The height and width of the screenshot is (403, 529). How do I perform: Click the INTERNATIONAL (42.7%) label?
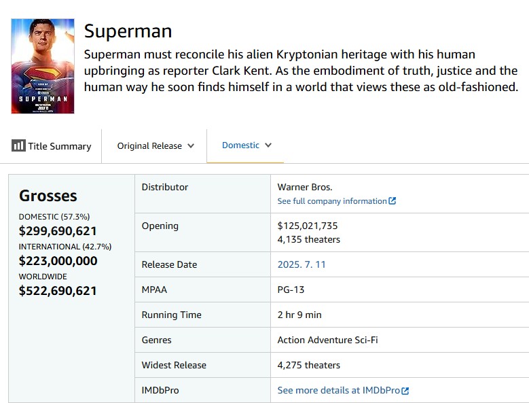[65, 247]
